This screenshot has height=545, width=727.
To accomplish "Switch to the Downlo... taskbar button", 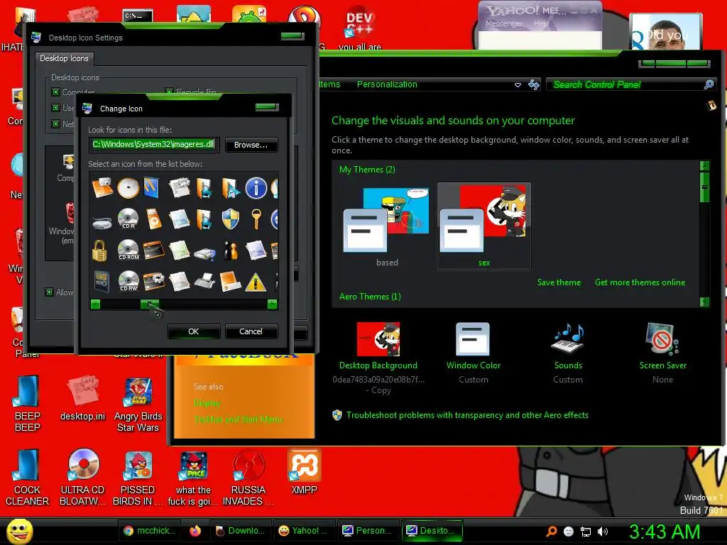I will [x=240, y=531].
